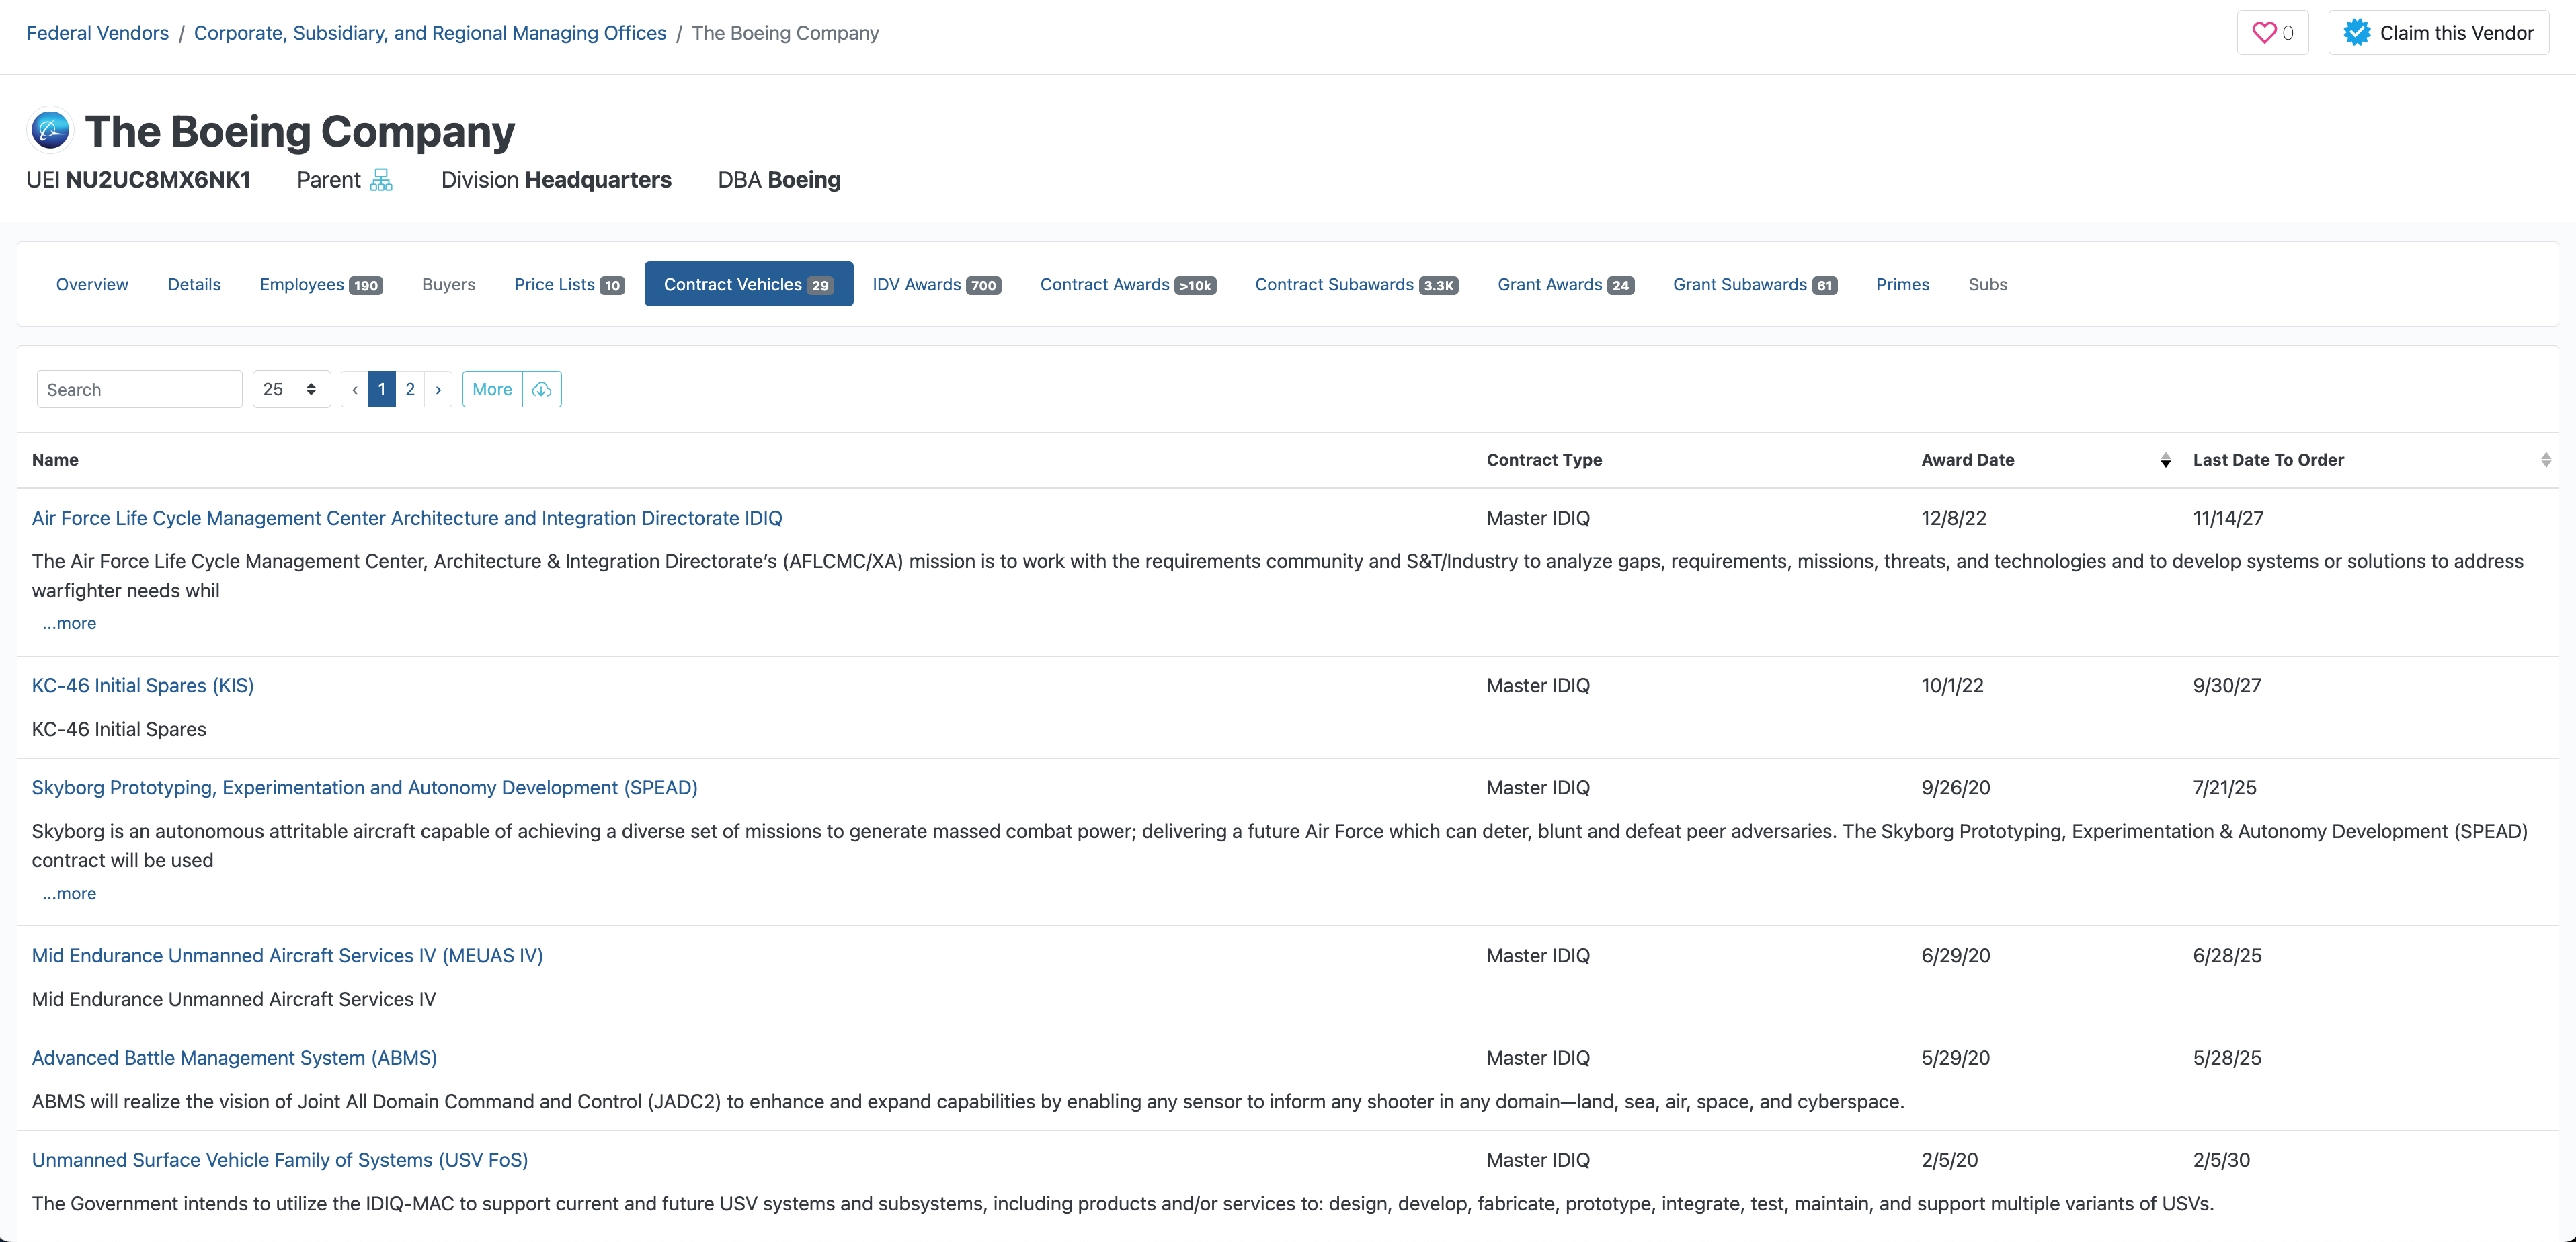Click the heart favorite icon

click(2264, 33)
